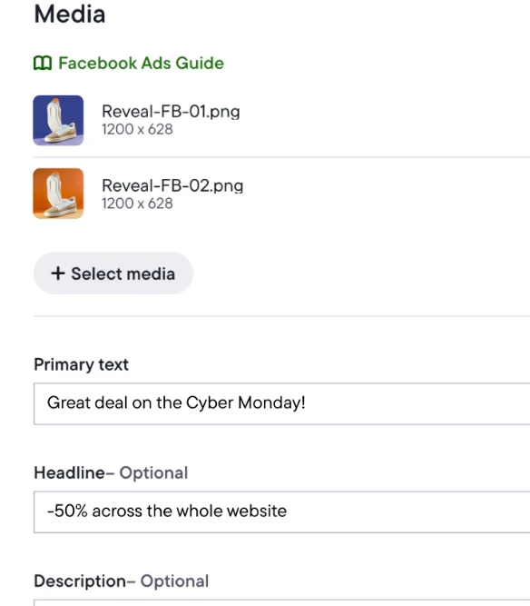Screen dimensions: 530x606
Task: Click the Headline field label
Action: point(70,472)
